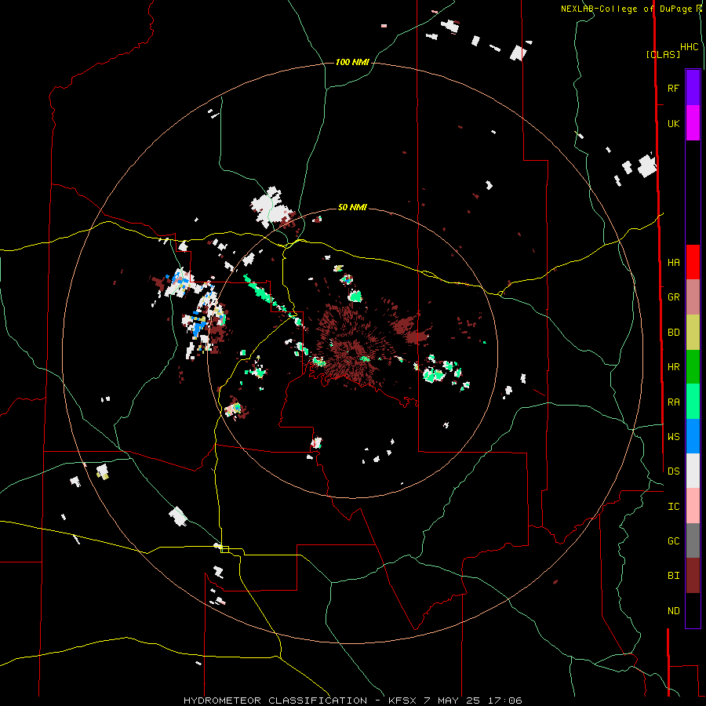
Task: Click the yellow BD big drops swatch
Action: point(693,333)
